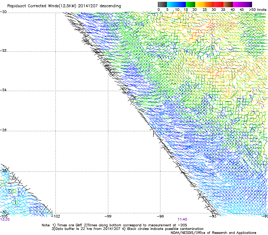
Task: Click the longitude label '-102'
Action: click(x=56, y=216)
